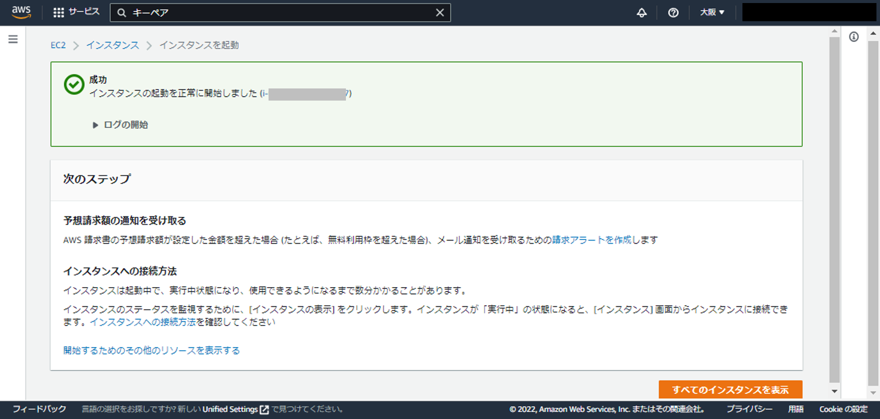Clear the search box with X icon
Image resolution: width=880 pixels, height=419 pixels.
[x=439, y=13]
